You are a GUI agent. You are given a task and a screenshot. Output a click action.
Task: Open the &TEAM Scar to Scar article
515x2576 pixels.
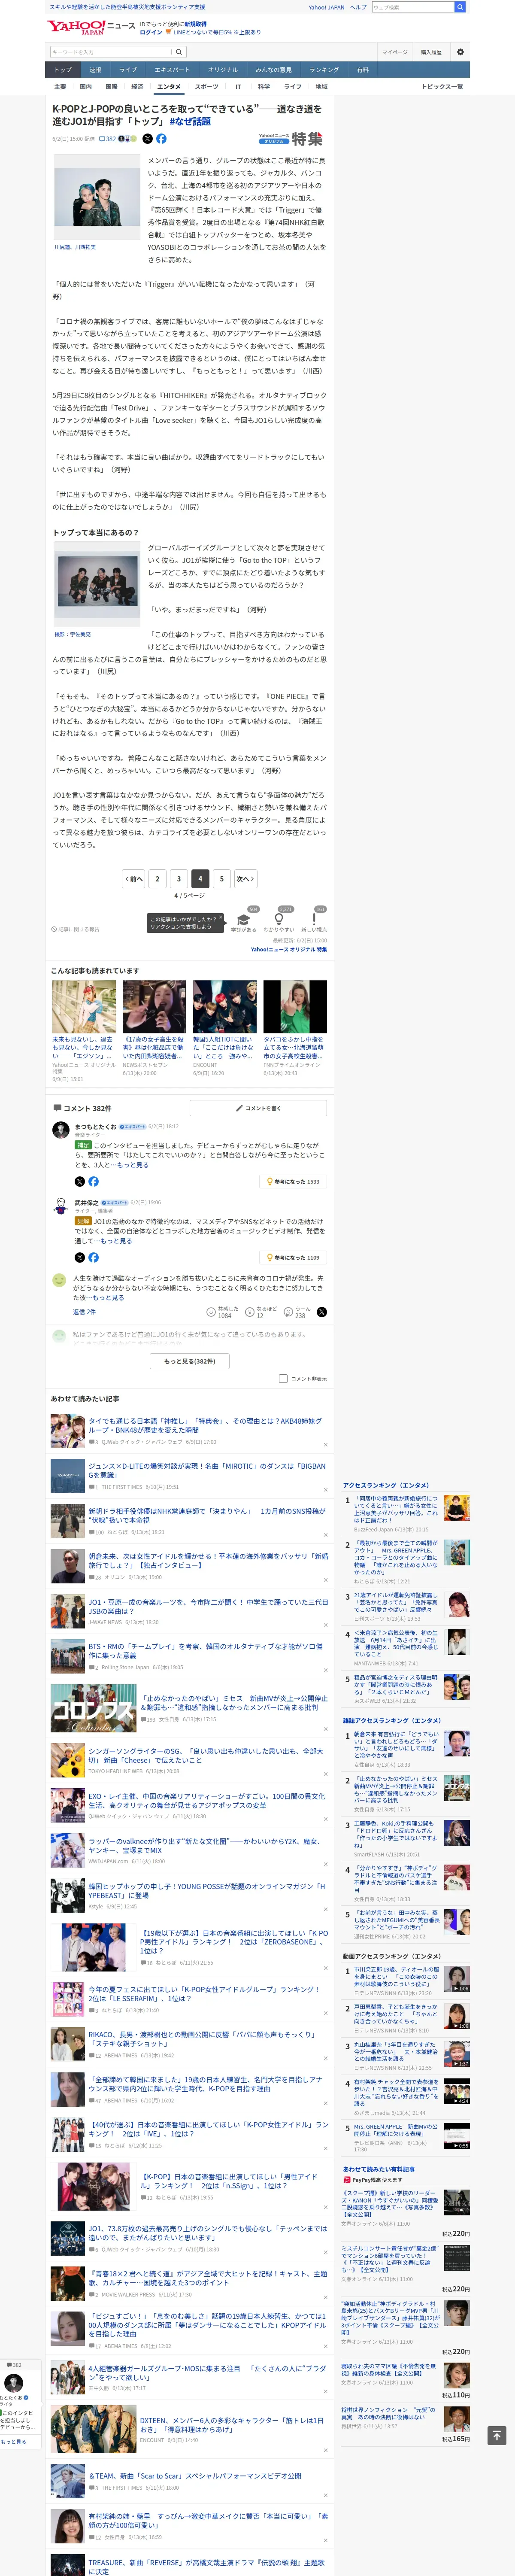[195, 2475]
